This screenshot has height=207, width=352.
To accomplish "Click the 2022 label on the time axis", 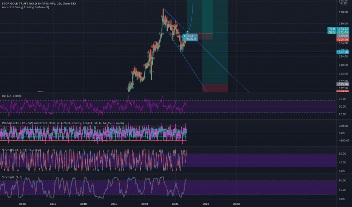I will pyautogui.click(x=206, y=204).
